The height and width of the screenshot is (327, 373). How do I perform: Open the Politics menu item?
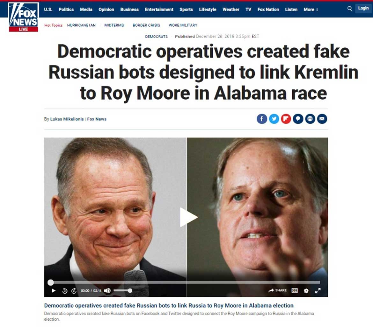(x=66, y=10)
